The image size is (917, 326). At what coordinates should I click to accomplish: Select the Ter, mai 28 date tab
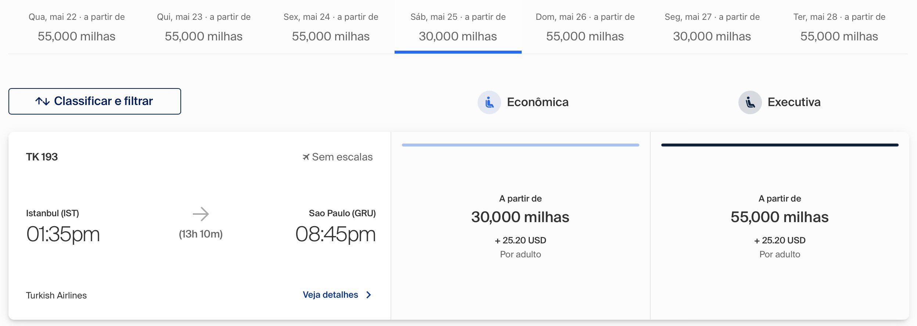(x=839, y=27)
